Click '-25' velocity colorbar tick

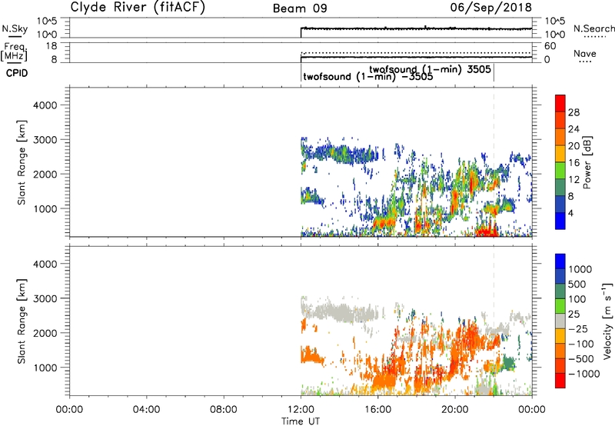(x=577, y=329)
